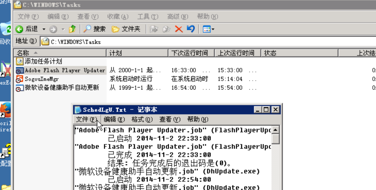Click the 16:54:00 next run time
This screenshot has height=190, width=376.
184,88
